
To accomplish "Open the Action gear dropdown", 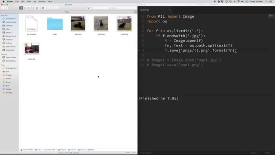I will tap(44, 8).
